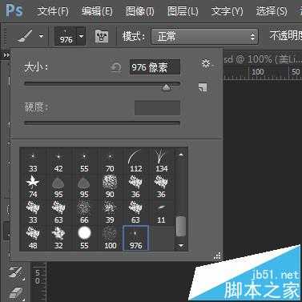Select the textured brush 90
Image resolution: width=302 pixels, height=302 pixels.
click(x=110, y=187)
